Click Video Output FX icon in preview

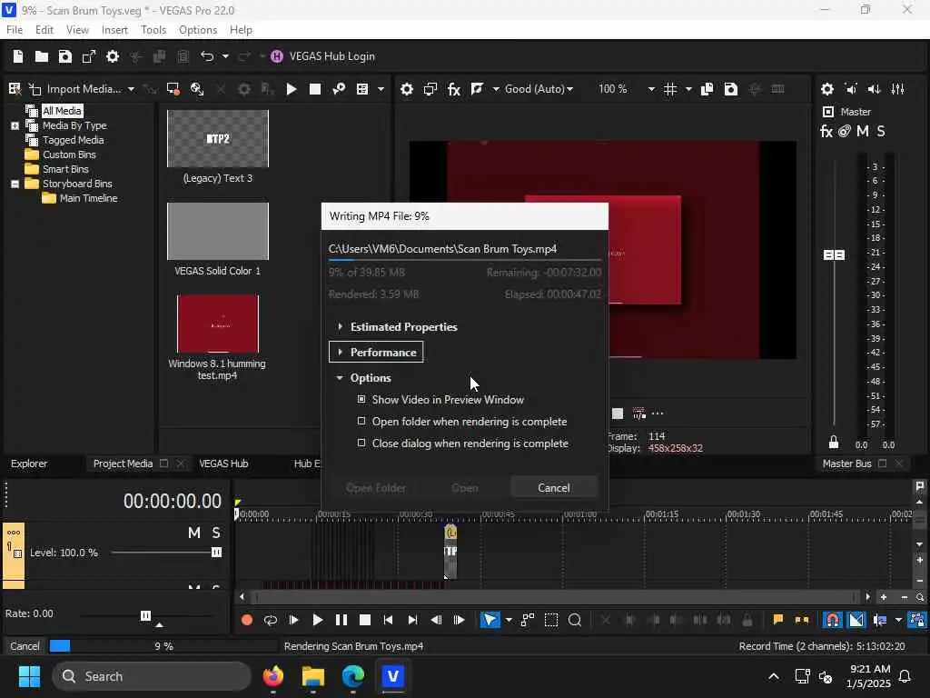(x=454, y=89)
